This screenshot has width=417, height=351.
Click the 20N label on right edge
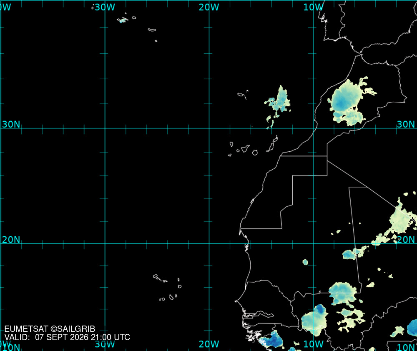[x=406, y=240]
